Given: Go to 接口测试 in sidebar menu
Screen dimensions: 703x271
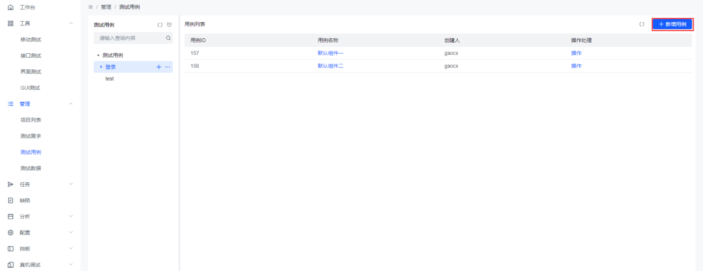Looking at the screenshot, I should [x=31, y=55].
